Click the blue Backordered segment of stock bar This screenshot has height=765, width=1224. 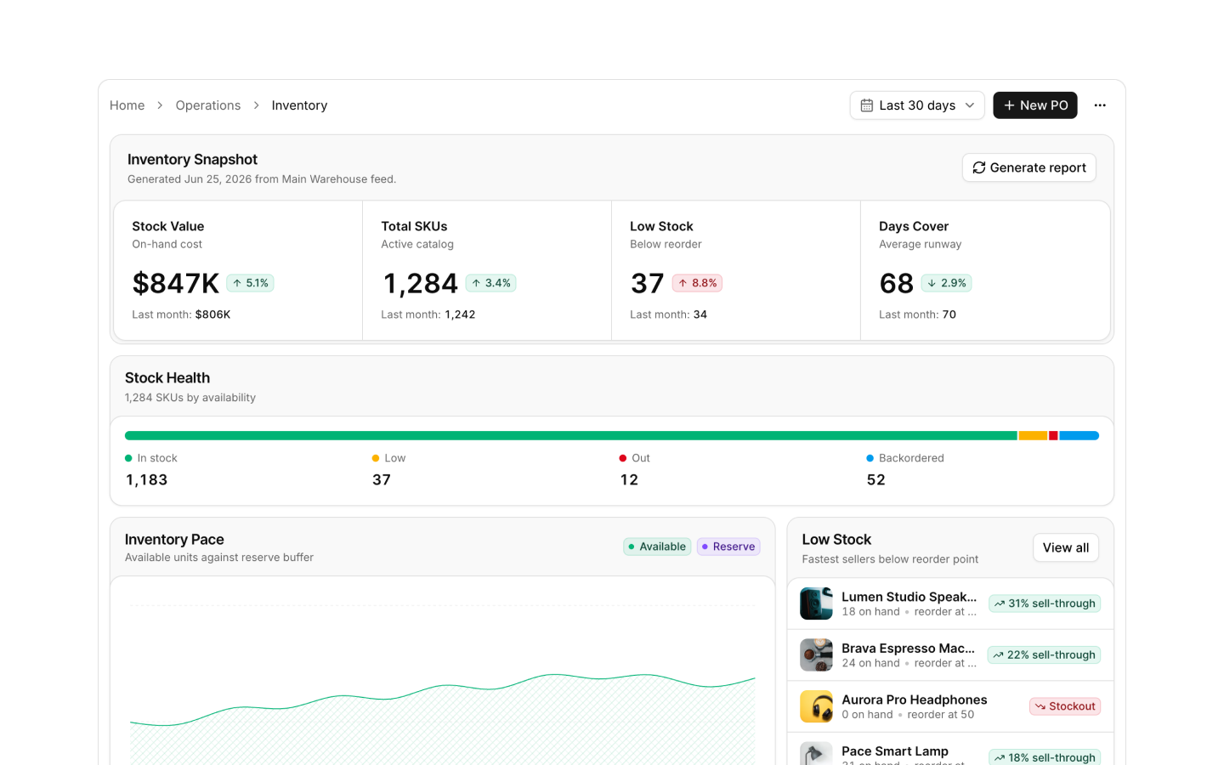1079,435
